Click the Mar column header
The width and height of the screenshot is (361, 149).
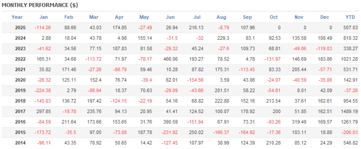[94, 17]
